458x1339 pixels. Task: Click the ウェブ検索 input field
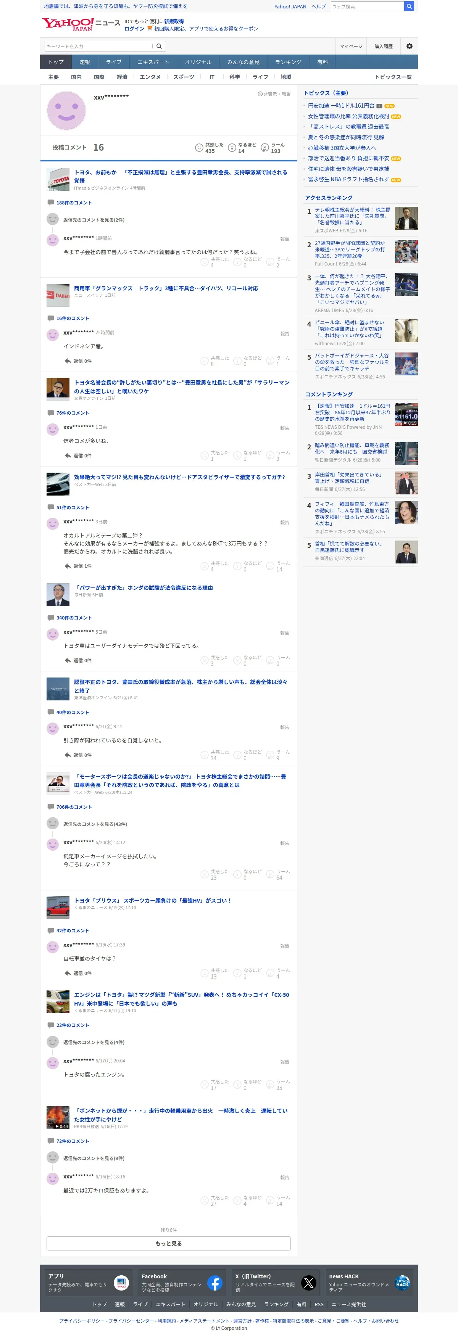(x=367, y=6)
